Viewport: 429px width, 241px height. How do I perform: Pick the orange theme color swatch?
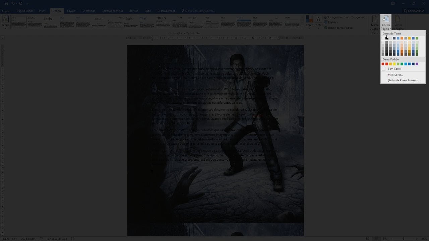coord(402,38)
